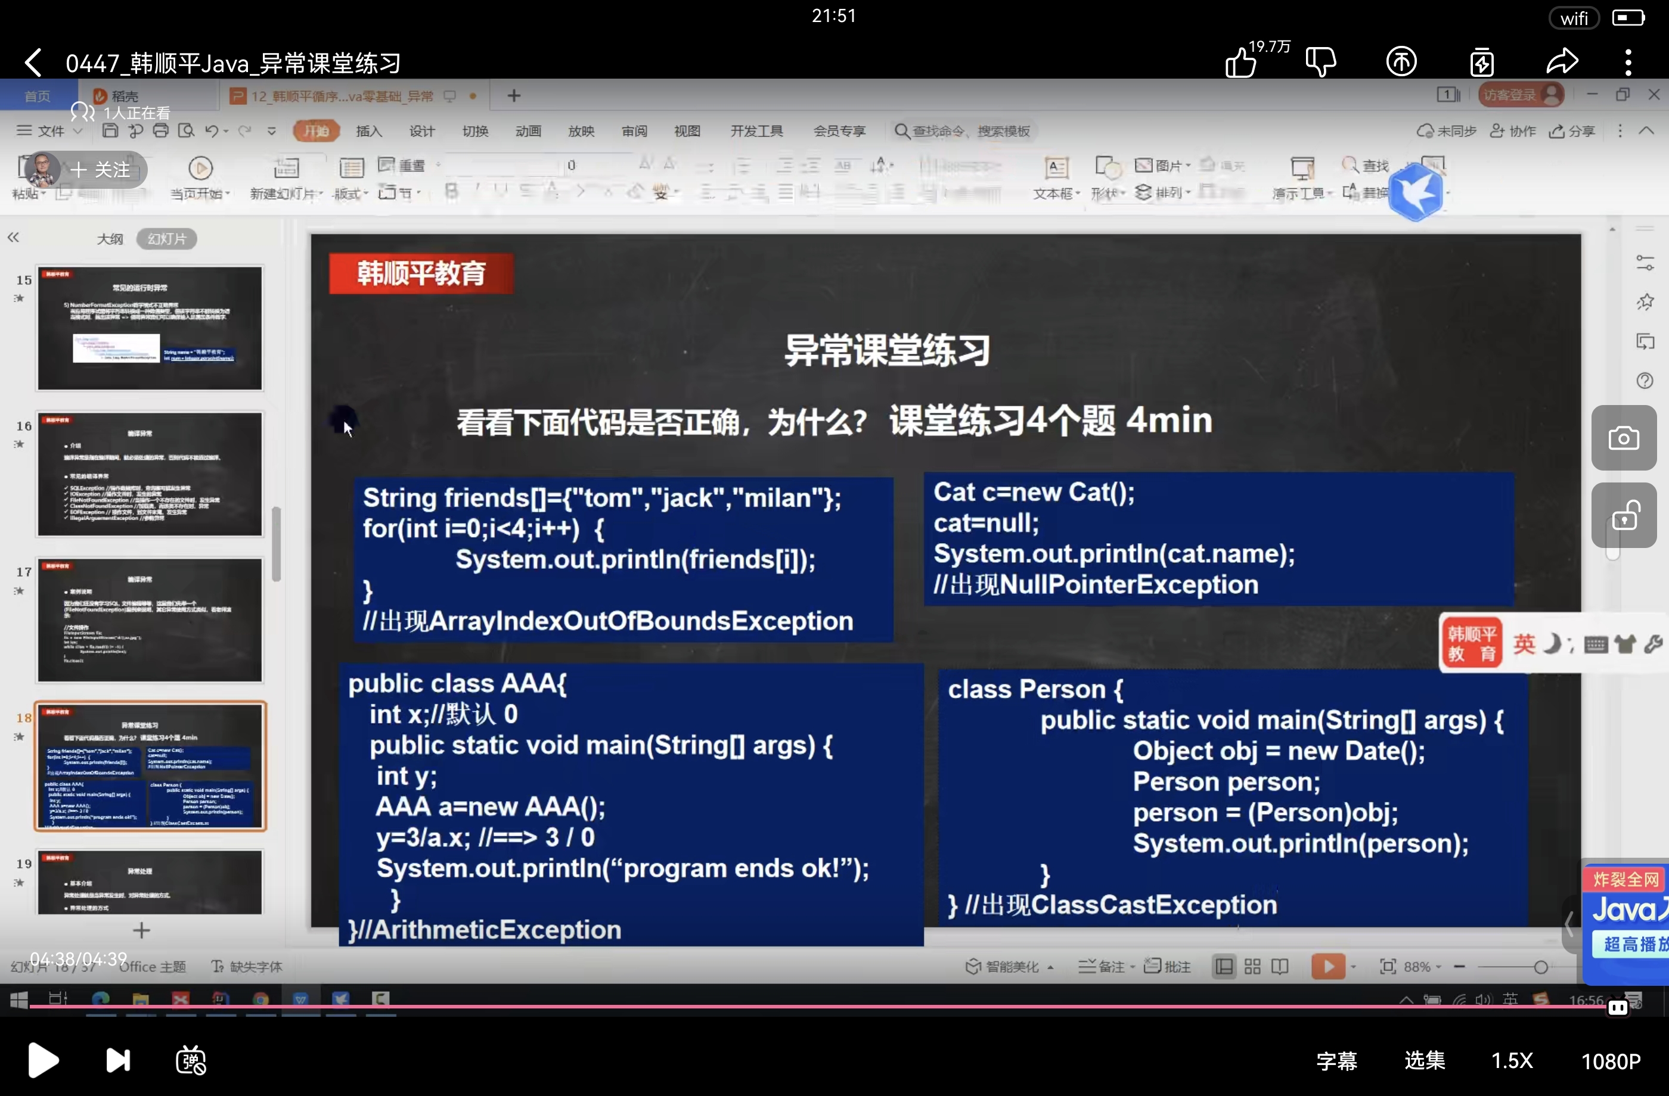Tap the share arrow icon
Screen dimensions: 1669x1096
1562,62
